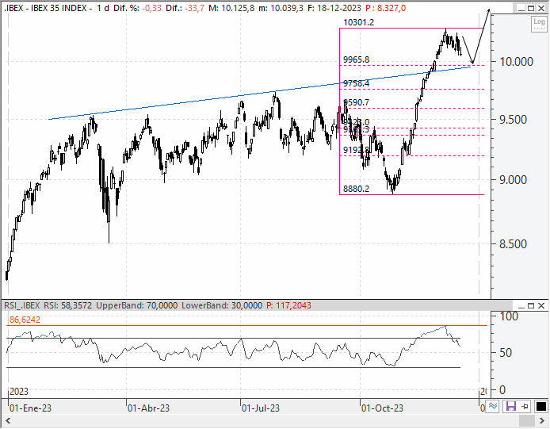550x429 pixels.
Task: Maximize the IBEX price chart panel
Action: tap(531, 9)
